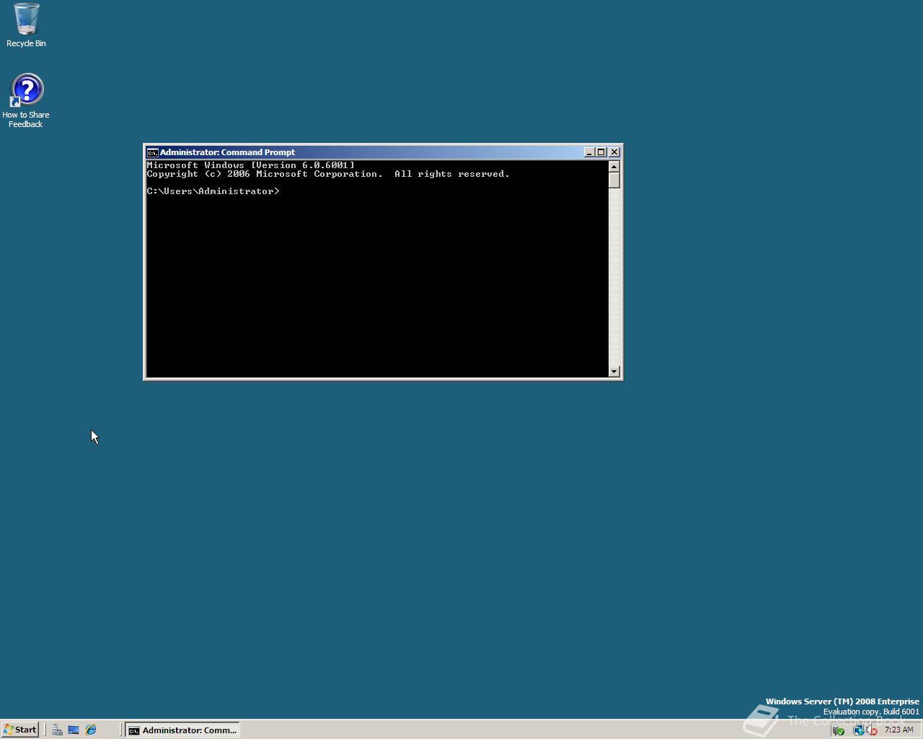The image size is (923, 739).
Task: Click the vertical scrollbar thumb in Command Prompt
Action: [614, 180]
